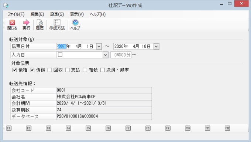Click the 決算期数 value 24
This screenshot has width=251, height=142.
click(59, 110)
